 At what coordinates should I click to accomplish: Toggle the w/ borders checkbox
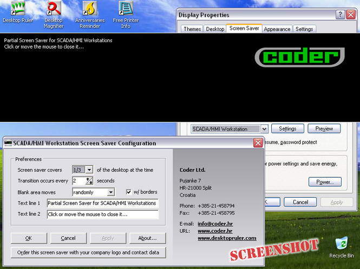click(x=128, y=192)
